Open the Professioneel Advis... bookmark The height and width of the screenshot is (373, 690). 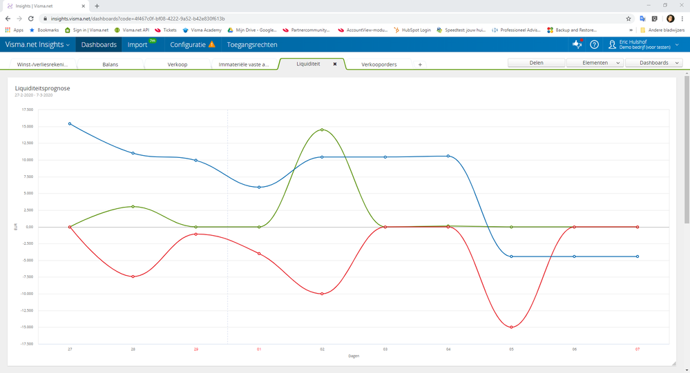(x=516, y=30)
